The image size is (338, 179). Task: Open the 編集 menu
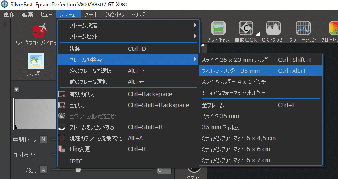point(27,15)
